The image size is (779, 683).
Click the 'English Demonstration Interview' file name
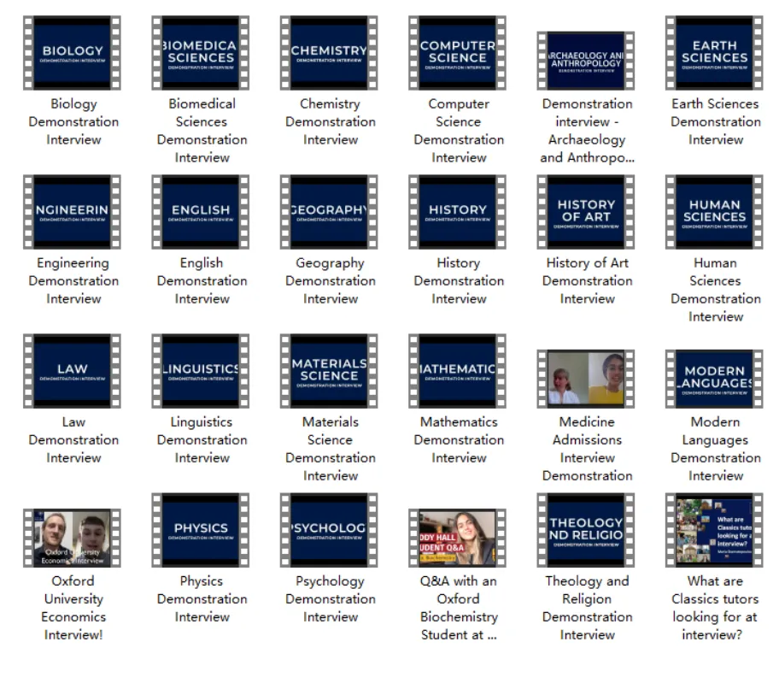202,281
